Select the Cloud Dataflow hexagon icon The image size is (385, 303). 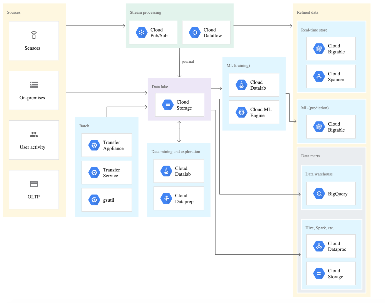[195, 32]
